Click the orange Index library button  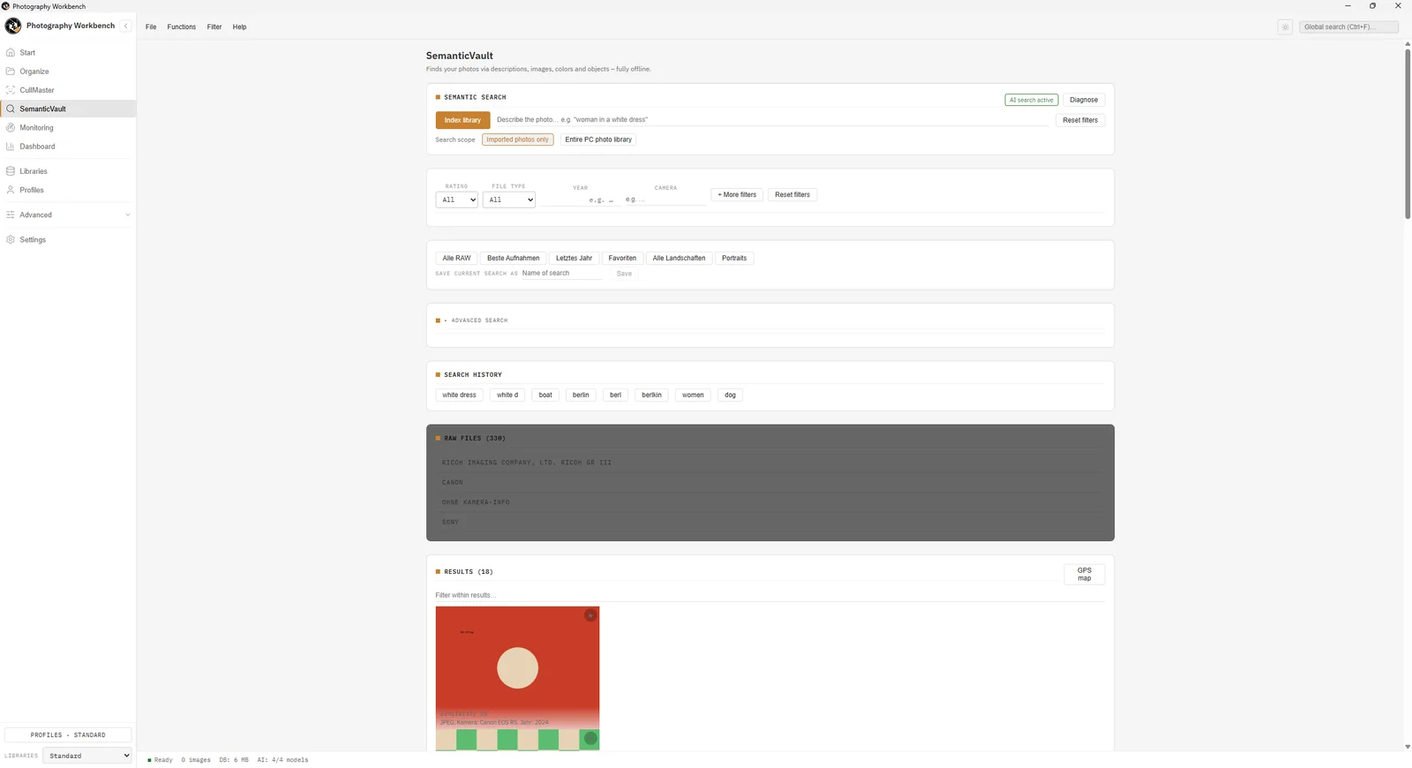pos(462,120)
